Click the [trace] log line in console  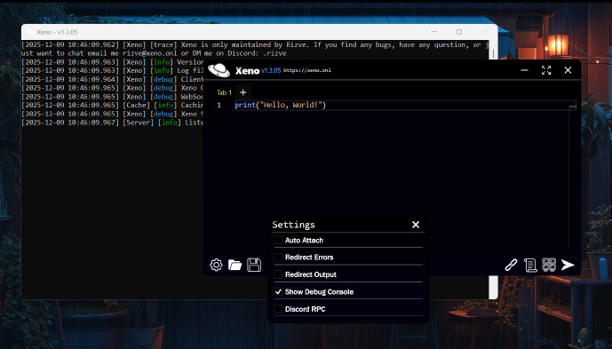pos(255,49)
